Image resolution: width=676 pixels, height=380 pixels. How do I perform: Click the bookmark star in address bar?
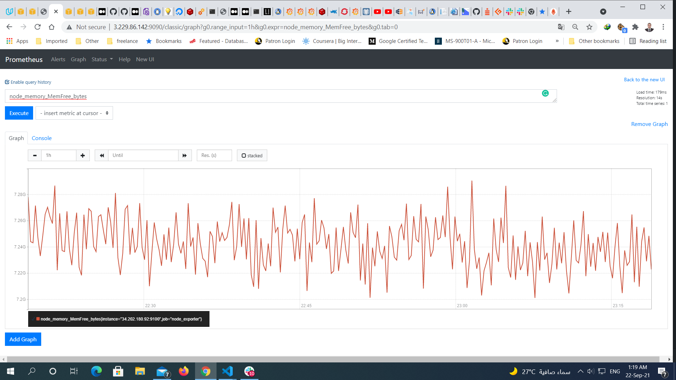tap(589, 27)
